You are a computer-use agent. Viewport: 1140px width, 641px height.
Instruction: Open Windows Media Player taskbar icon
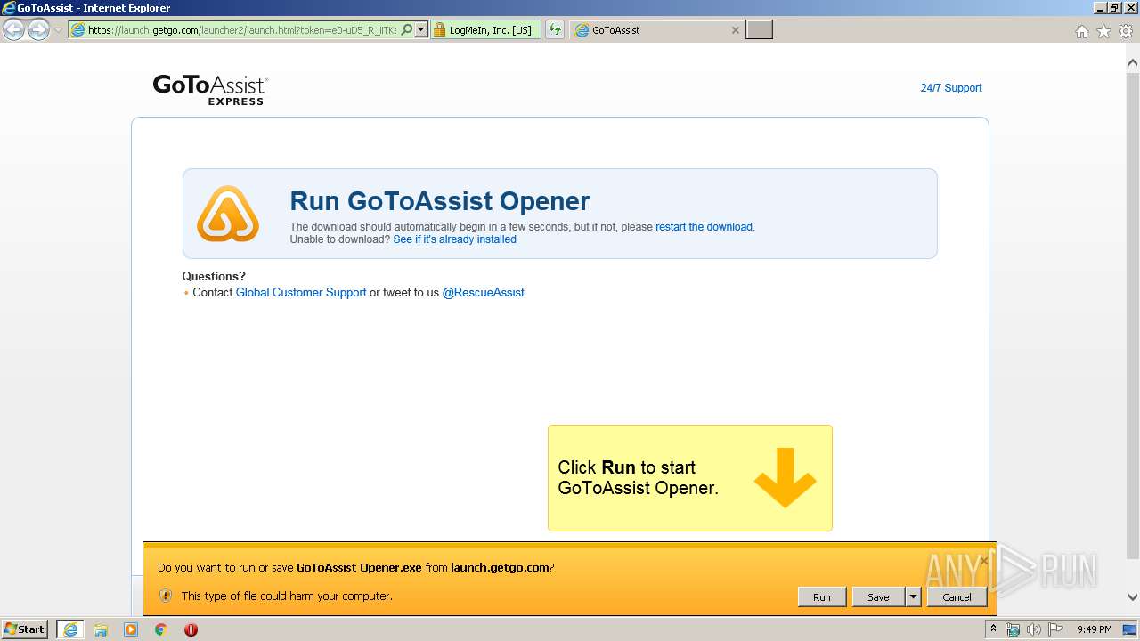pyautogui.click(x=131, y=629)
